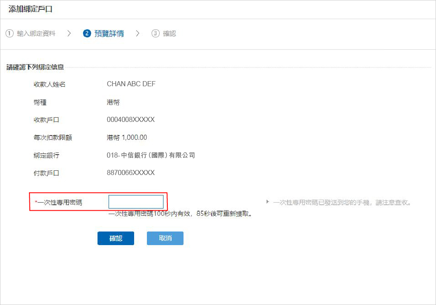Screen dimensions: 436x305
Task: Click payer account 8870066XXXXX
Action: tap(131, 172)
